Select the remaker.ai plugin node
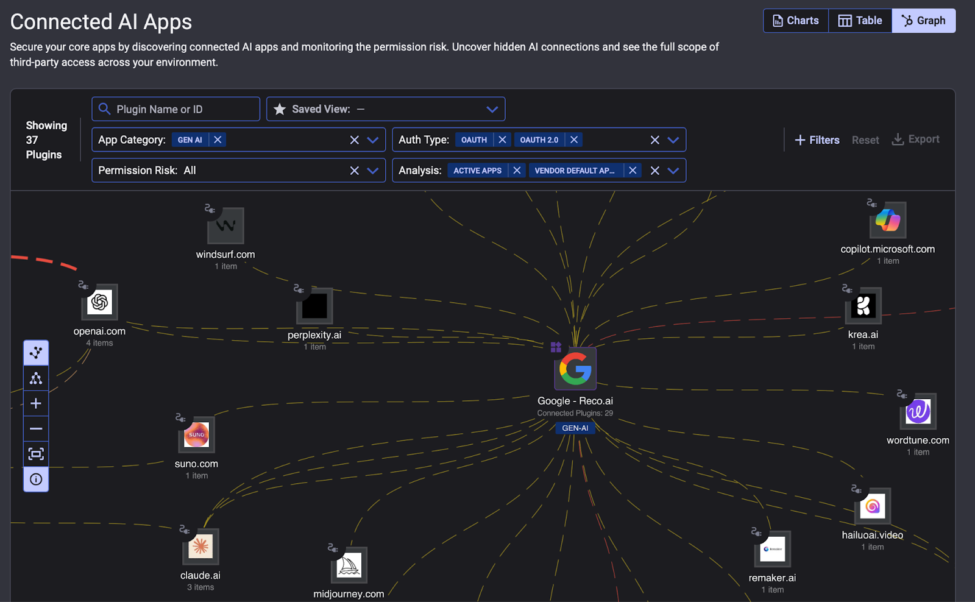Screen dimensions: 975x602 773,549
